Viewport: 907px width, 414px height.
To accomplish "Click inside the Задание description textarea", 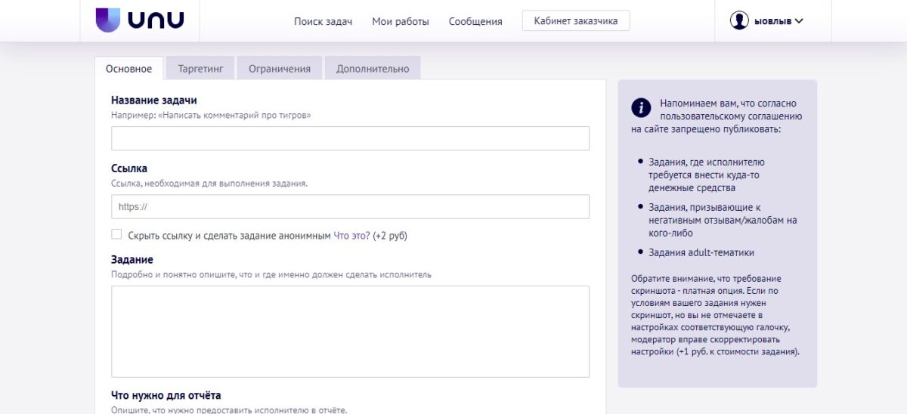I will (350, 332).
